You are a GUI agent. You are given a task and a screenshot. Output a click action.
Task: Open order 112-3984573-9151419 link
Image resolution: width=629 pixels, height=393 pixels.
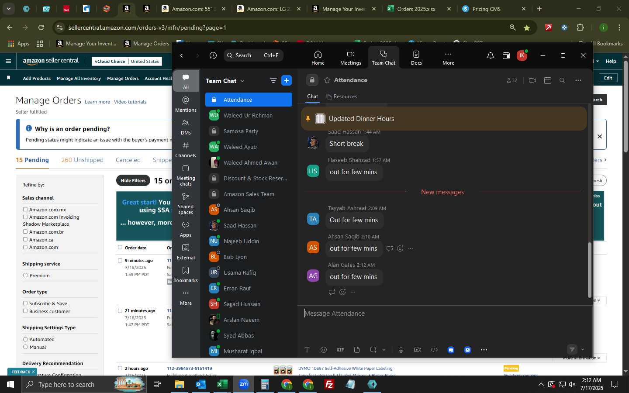click(x=190, y=368)
